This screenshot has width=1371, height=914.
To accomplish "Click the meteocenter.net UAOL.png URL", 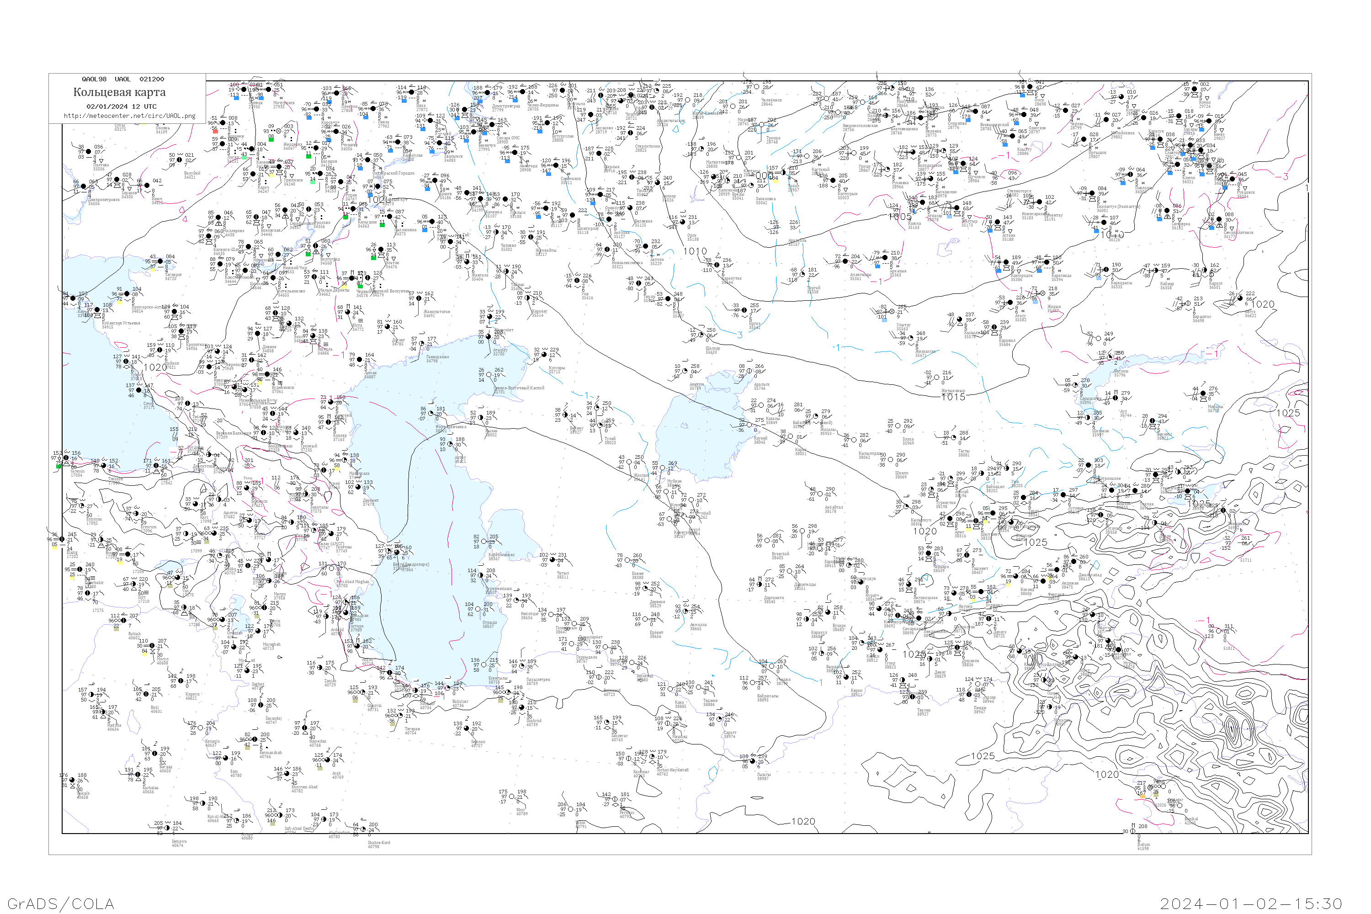I will pyautogui.click(x=129, y=116).
